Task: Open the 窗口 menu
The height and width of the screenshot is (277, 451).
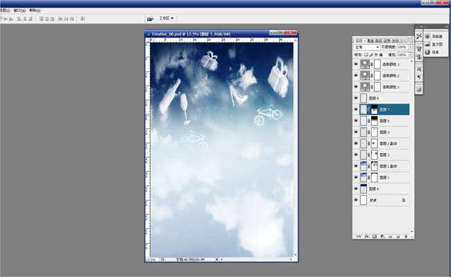Action: tap(19, 10)
